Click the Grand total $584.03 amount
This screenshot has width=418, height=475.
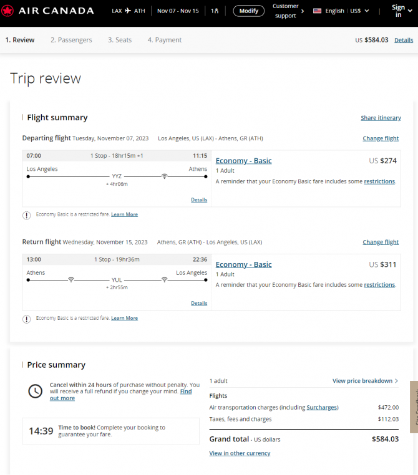pyautogui.click(x=386, y=439)
